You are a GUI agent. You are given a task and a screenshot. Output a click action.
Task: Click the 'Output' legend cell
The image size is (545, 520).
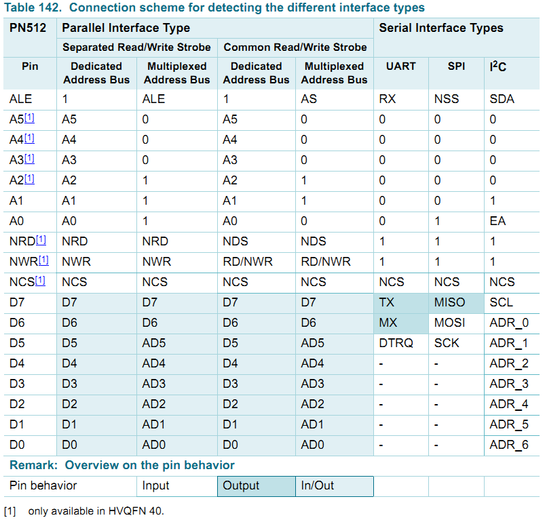click(x=256, y=486)
